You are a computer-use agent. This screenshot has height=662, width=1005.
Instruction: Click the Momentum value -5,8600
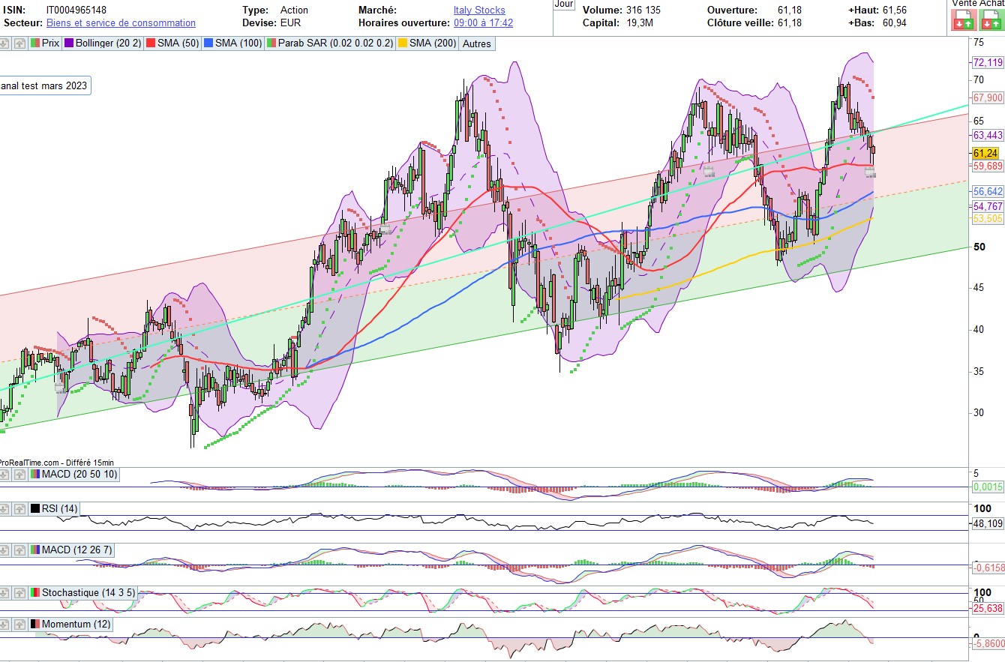tap(987, 643)
